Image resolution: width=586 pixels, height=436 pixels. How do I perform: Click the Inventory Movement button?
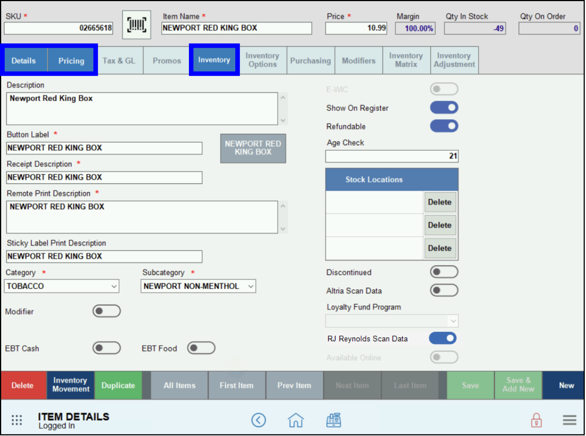tap(71, 385)
